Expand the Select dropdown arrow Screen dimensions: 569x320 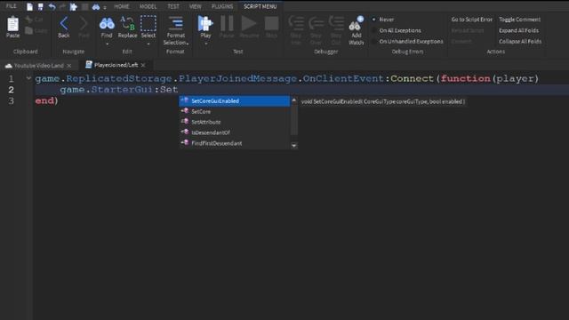(148, 44)
